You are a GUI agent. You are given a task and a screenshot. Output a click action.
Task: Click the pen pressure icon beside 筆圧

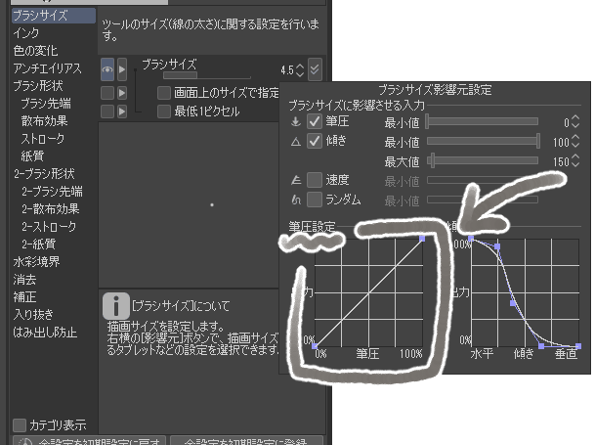pos(294,122)
